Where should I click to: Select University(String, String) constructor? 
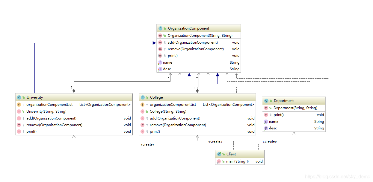point(74,111)
